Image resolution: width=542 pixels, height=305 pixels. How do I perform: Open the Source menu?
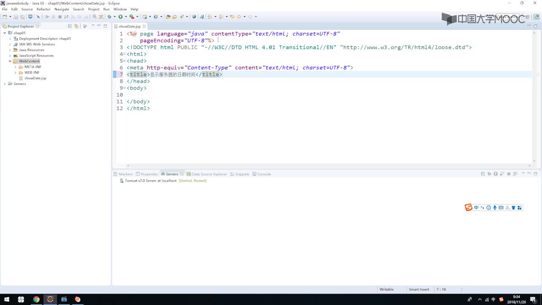tap(27, 9)
